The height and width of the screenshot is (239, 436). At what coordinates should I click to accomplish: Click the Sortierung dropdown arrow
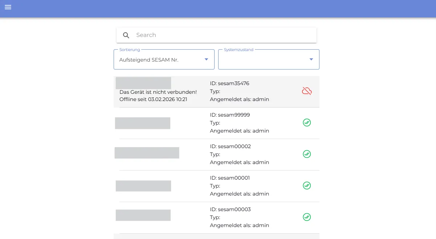point(206,59)
